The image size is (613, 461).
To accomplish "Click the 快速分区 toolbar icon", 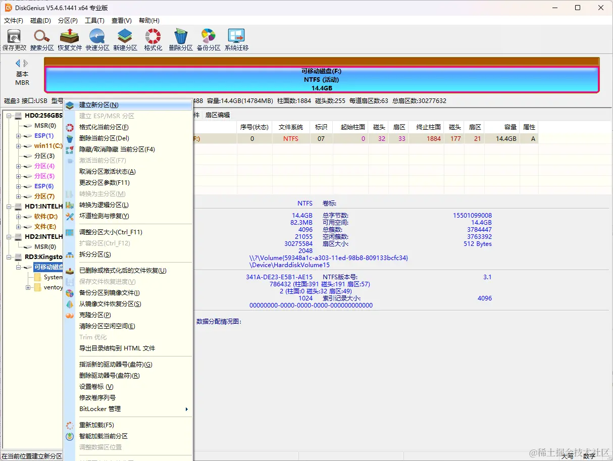I will point(97,40).
